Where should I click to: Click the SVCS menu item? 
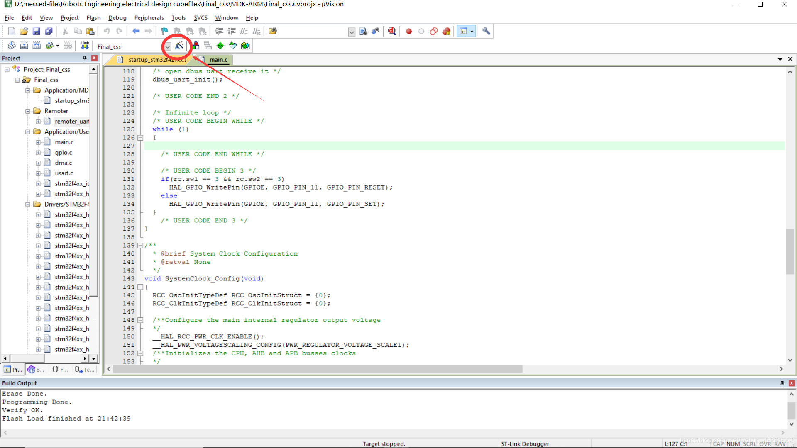point(200,17)
